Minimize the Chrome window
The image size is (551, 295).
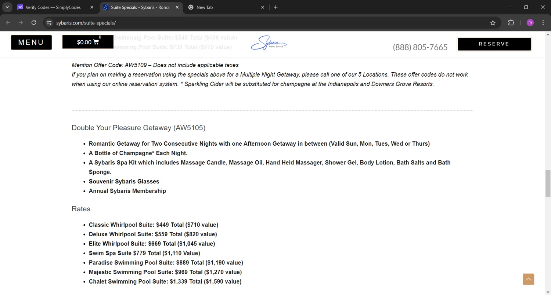click(x=510, y=7)
